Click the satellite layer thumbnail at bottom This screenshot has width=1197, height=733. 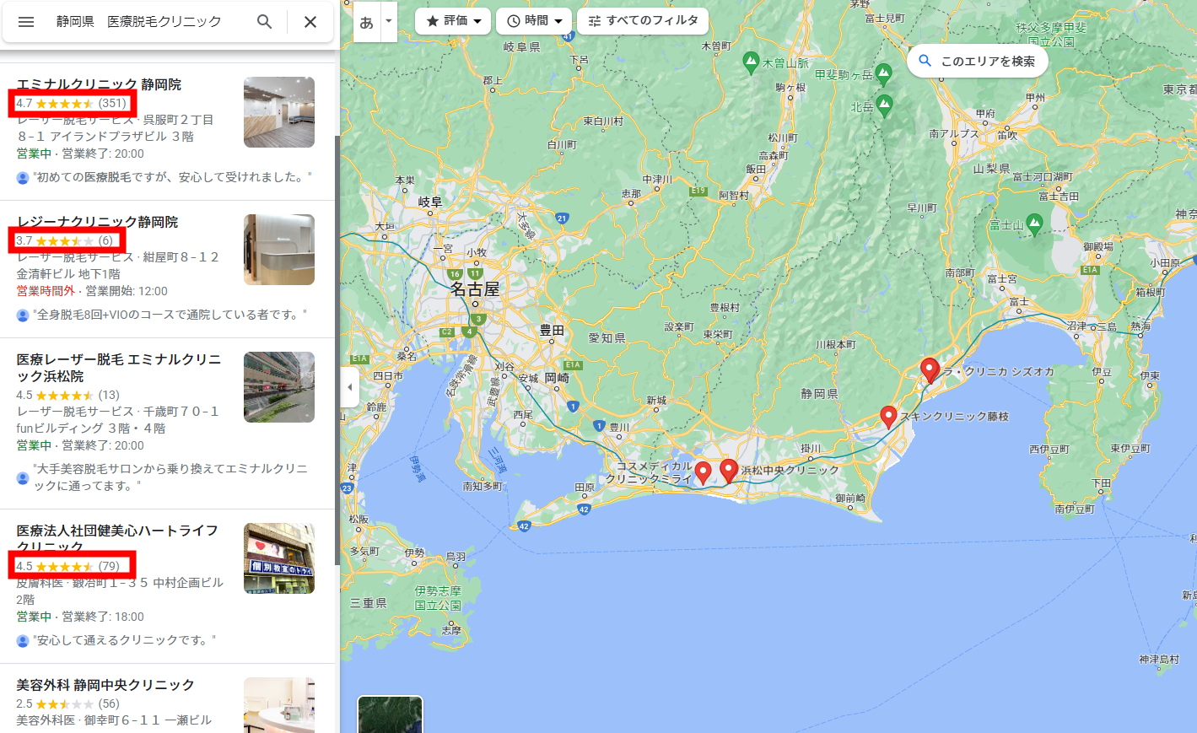pos(390,714)
